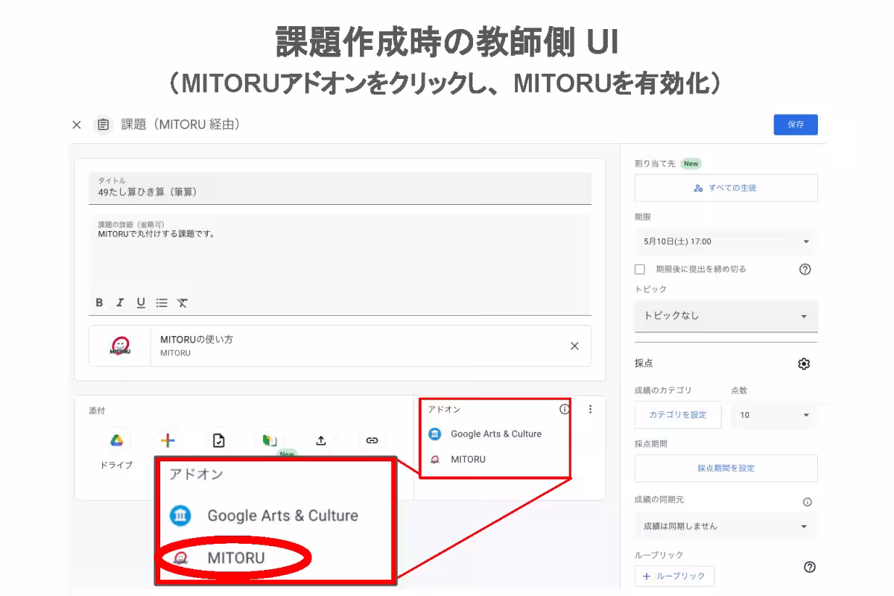Viewport: 894px width, 596px height.
Task: Select Google Arts & Culture add-on
Action: coord(495,434)
